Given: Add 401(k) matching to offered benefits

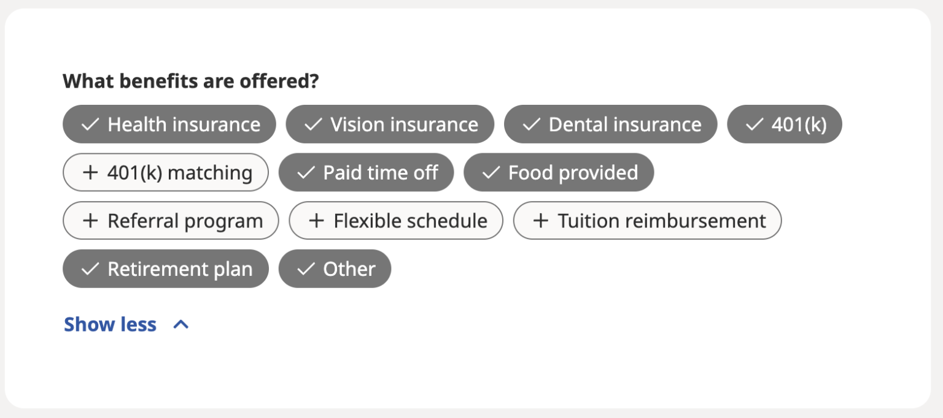Looking at the screenshot, I should tap(166, 172).
